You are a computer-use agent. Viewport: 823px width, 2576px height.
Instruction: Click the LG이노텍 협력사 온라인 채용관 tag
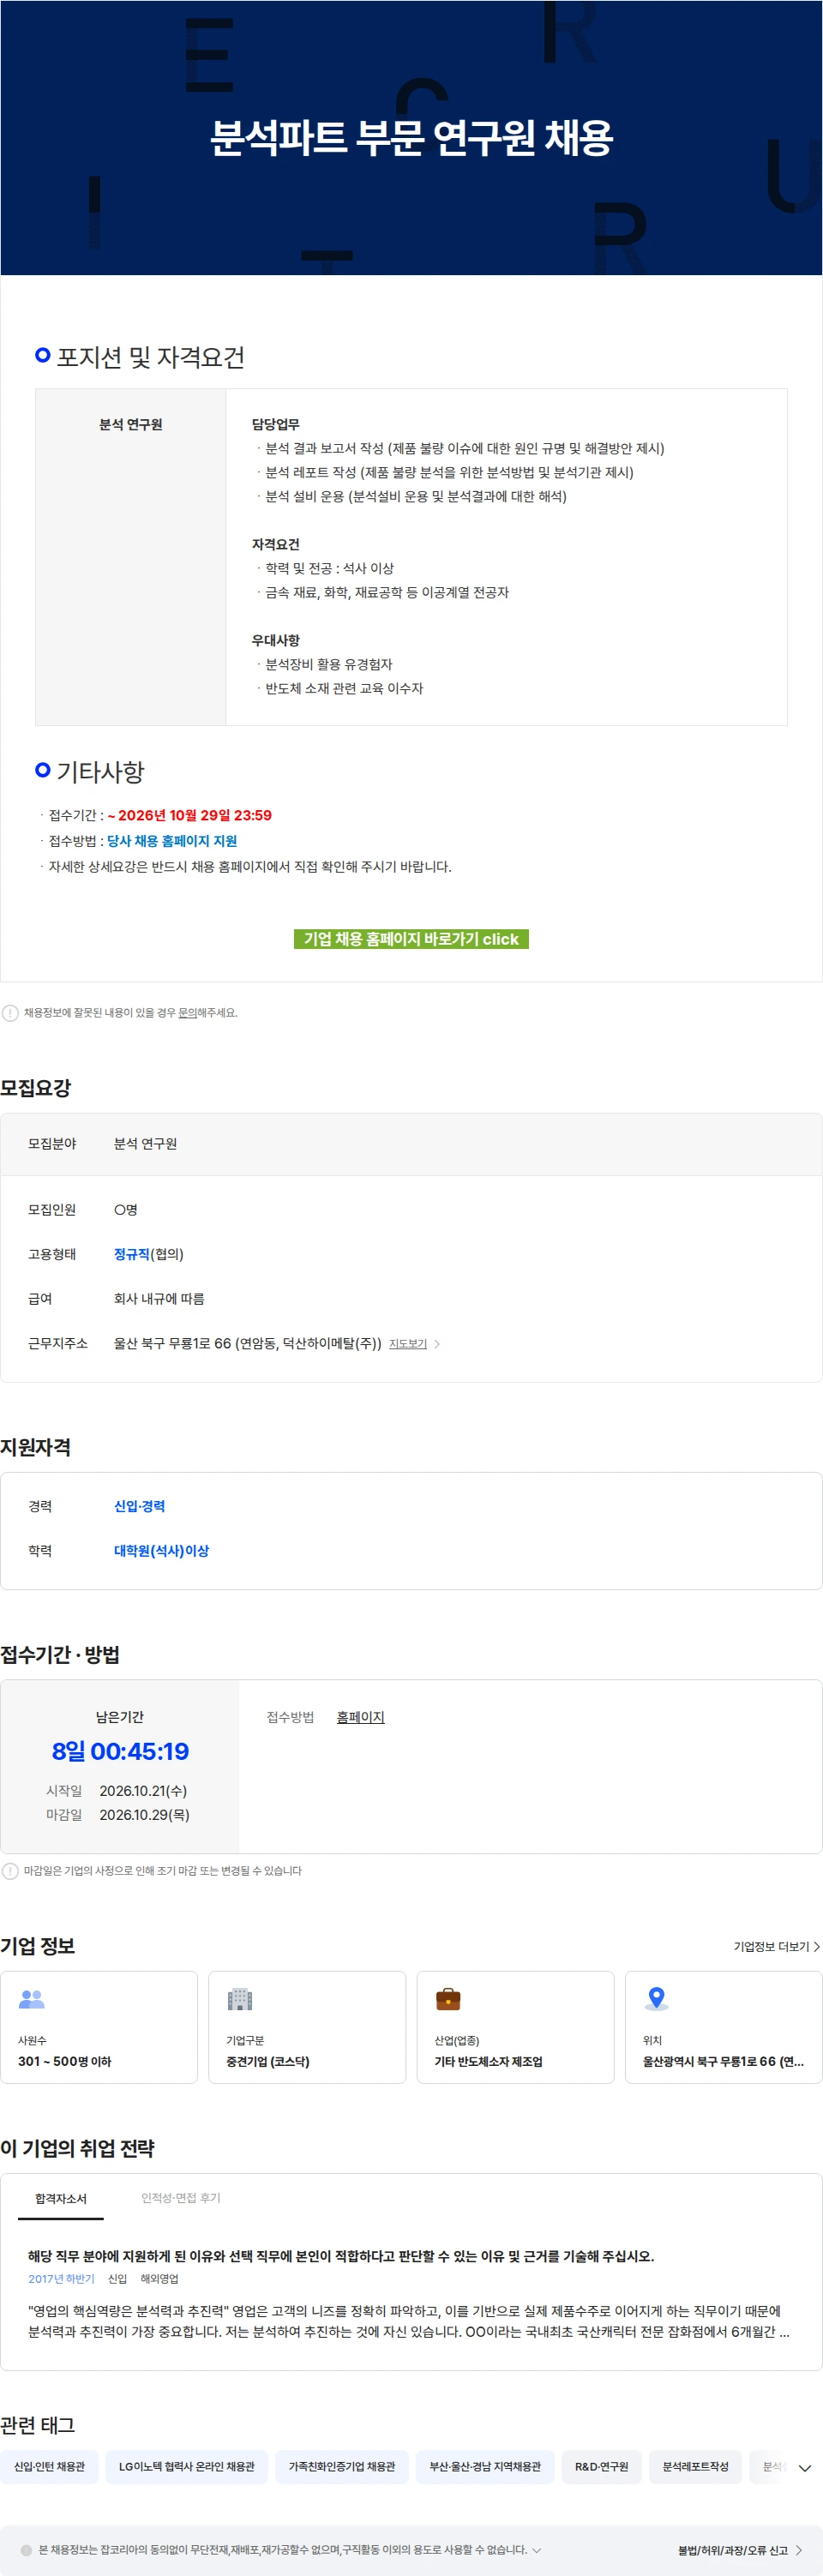pos(187,2467)
